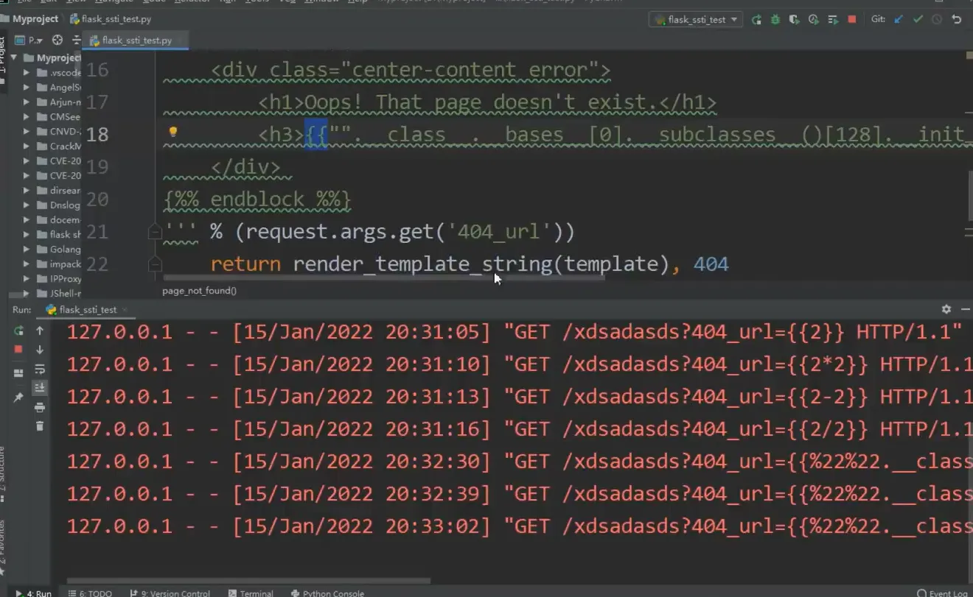
Task: Expand the Dnslog folder
Action: tap(27, 205)
